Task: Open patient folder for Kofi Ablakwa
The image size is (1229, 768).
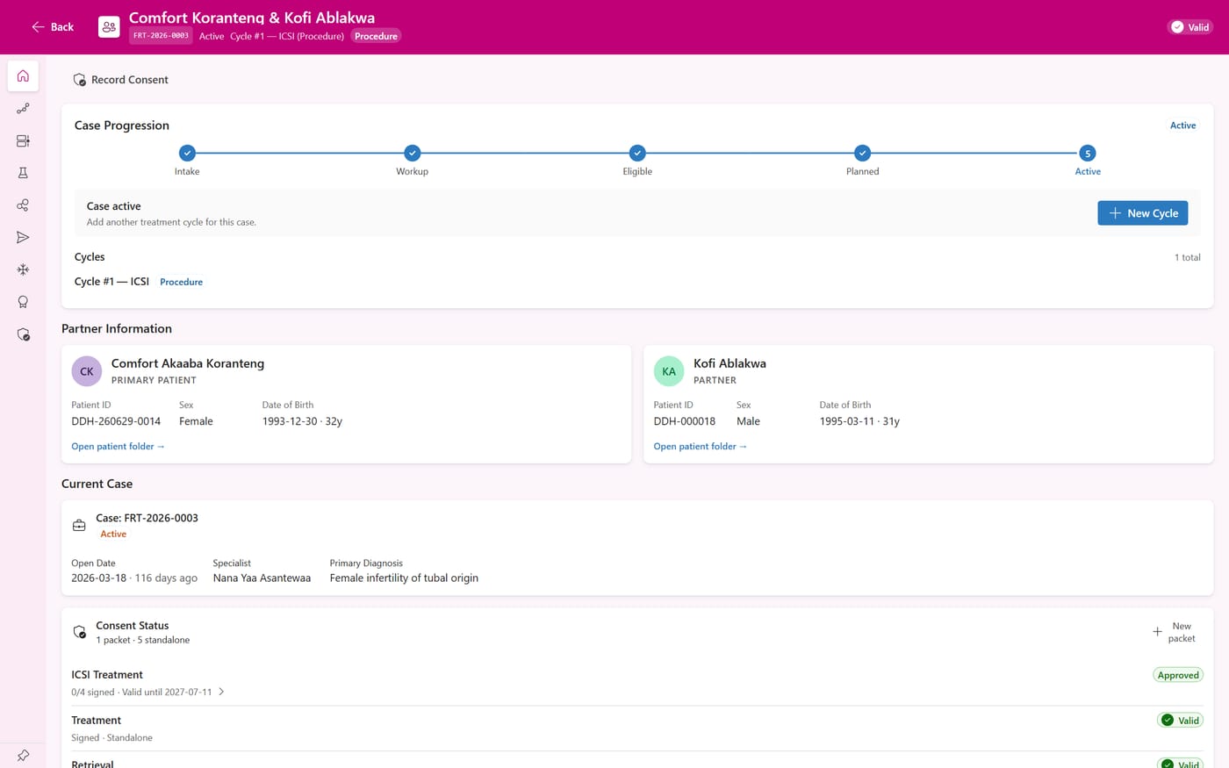Action: pyautogui.click(x=700, y=447)
